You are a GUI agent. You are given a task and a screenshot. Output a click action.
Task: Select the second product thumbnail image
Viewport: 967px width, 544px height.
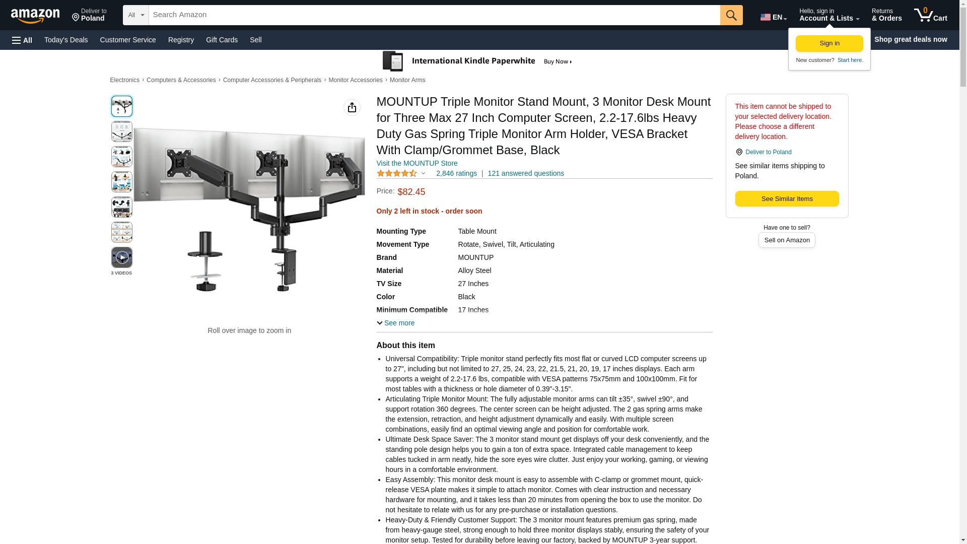pos(121,131)
